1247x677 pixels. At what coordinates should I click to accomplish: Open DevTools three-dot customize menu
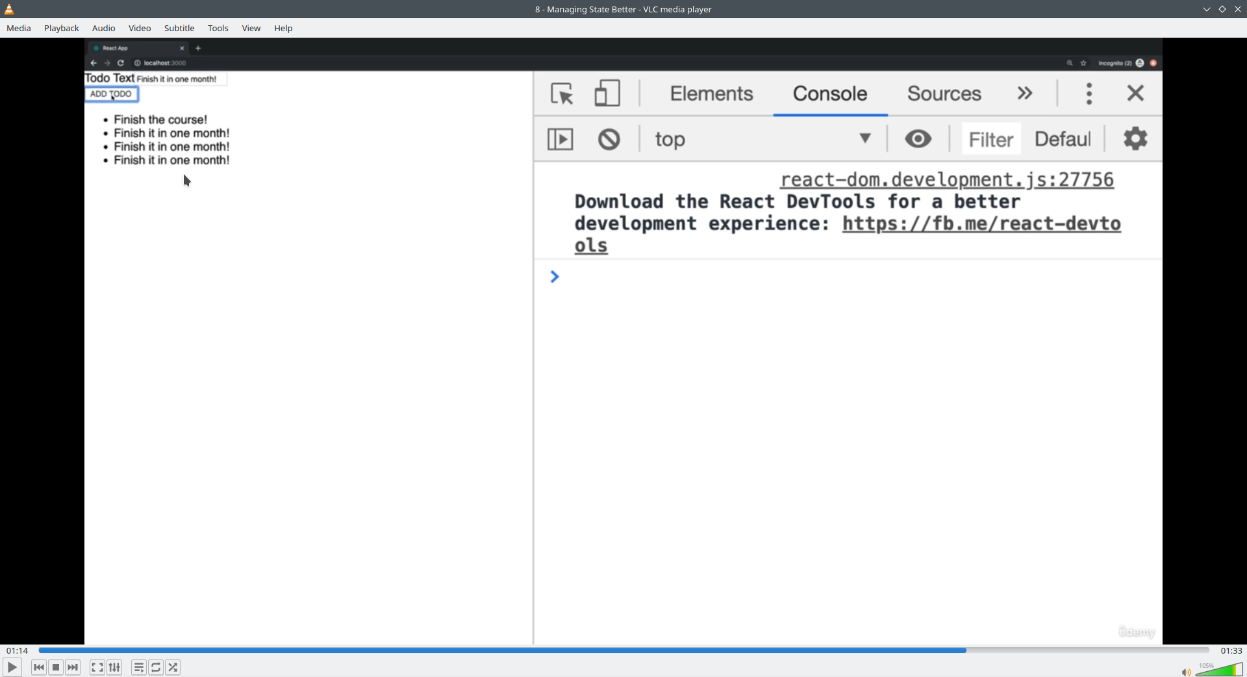[1089, 94]
